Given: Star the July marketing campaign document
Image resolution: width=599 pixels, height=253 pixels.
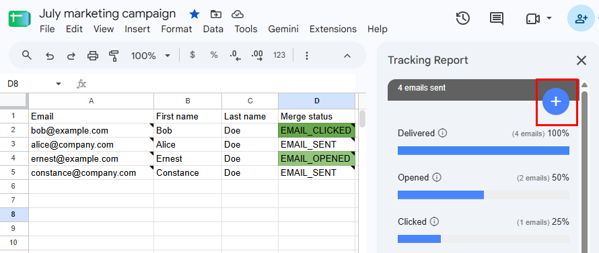Looking at the screenshot, I should pos(195,15).
